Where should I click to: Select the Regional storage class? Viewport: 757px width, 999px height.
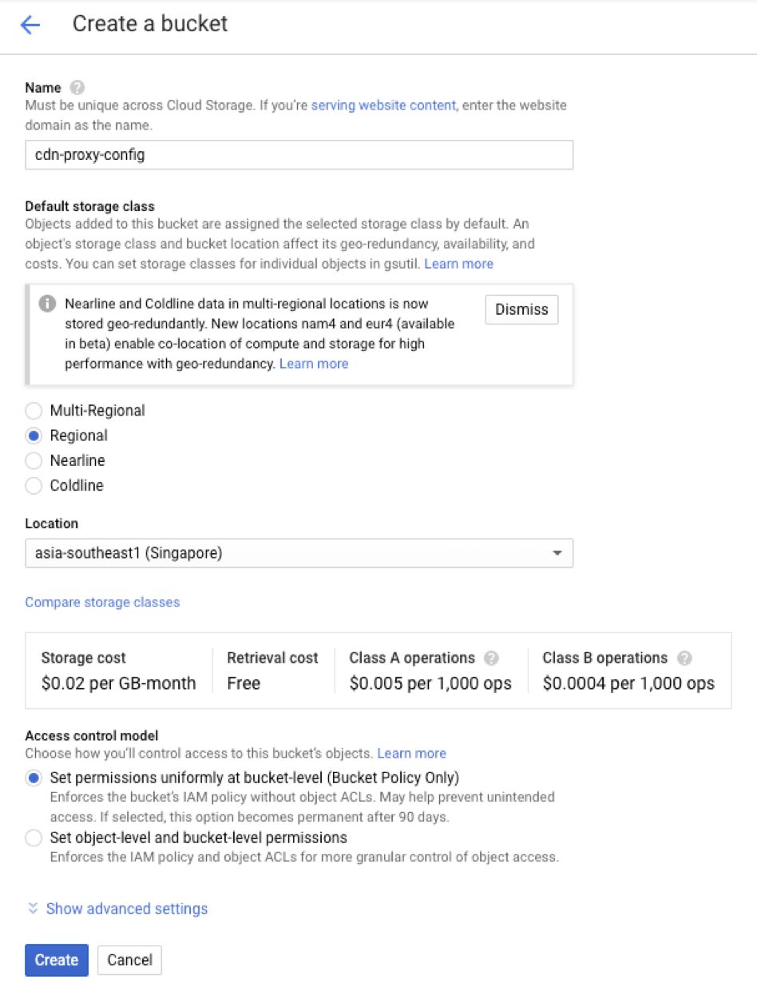34,436
